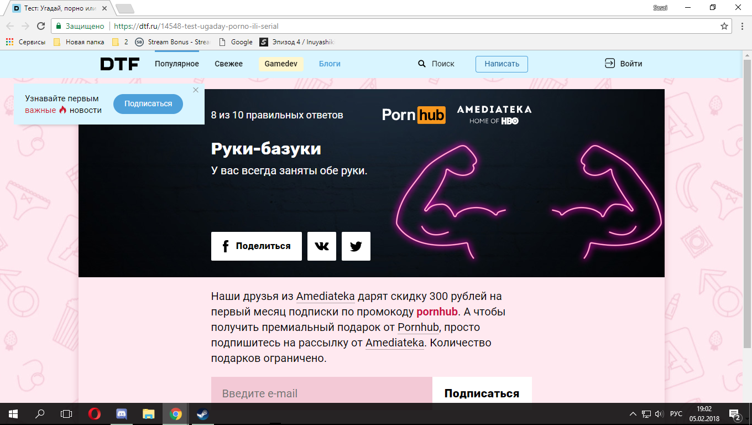Open the Блоги section
The height and width of the screenshot is (425, 752).
pyautogui.click(x=330, y=64)
